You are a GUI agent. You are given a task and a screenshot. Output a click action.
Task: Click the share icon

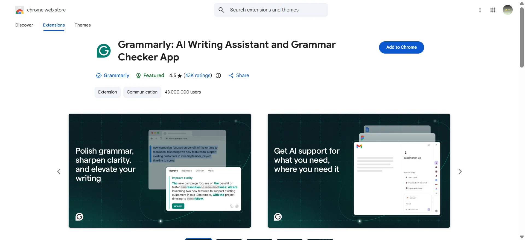pyautogui.click(x=231, y=76)
